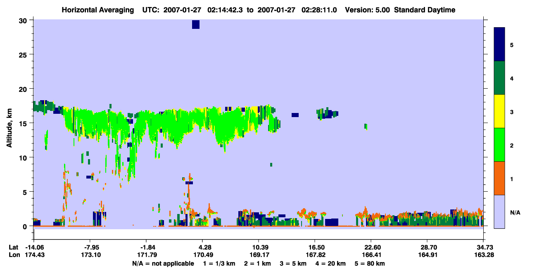Click longitude value '167.82'
Viewport: 537px width, 275px height.
click(315, 255)
